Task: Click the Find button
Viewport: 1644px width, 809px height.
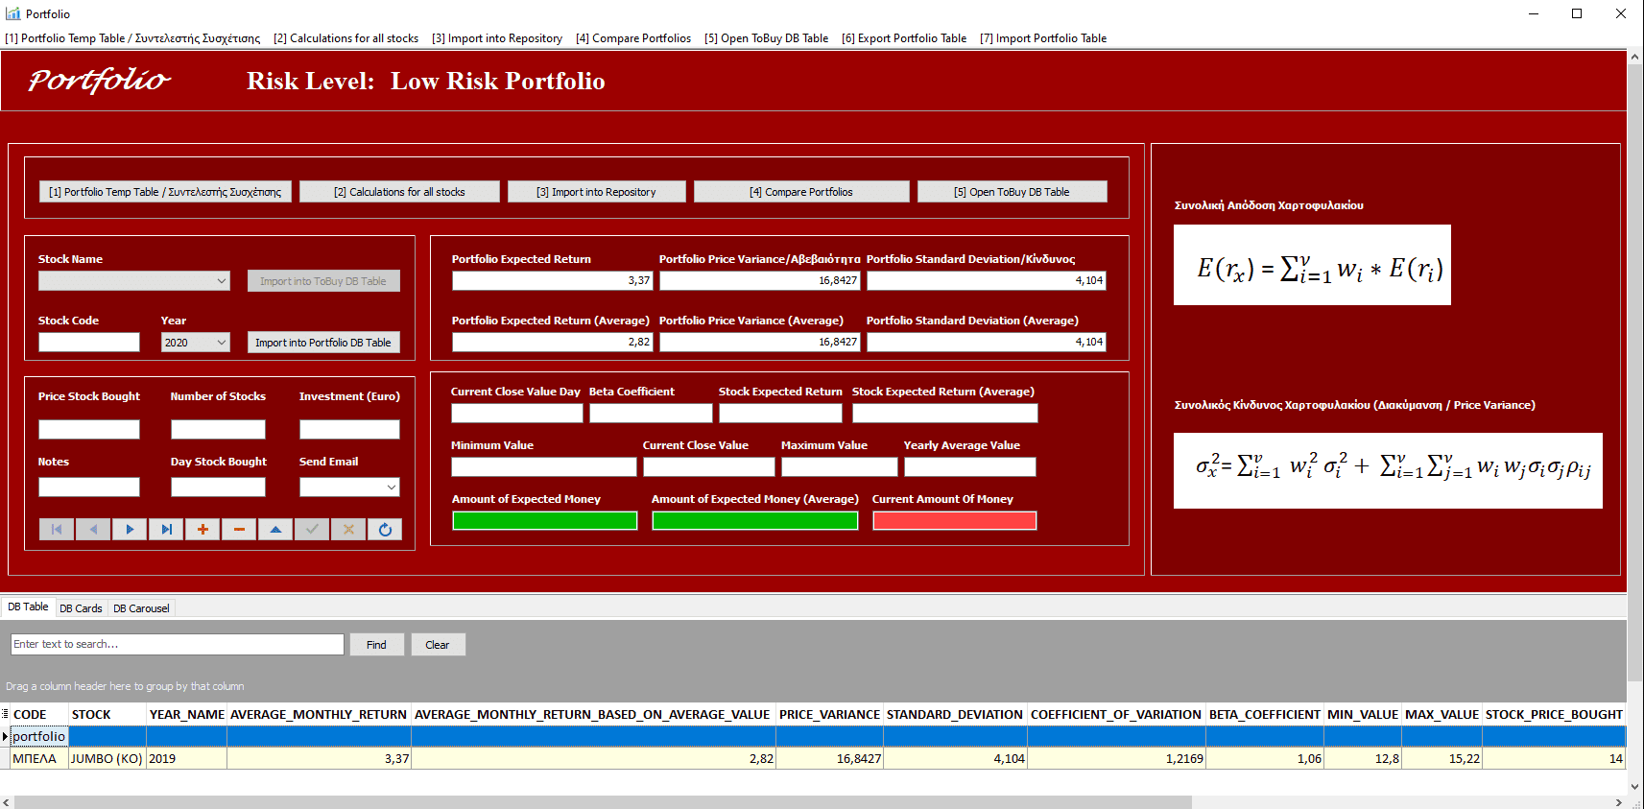Action: (376, 645)
